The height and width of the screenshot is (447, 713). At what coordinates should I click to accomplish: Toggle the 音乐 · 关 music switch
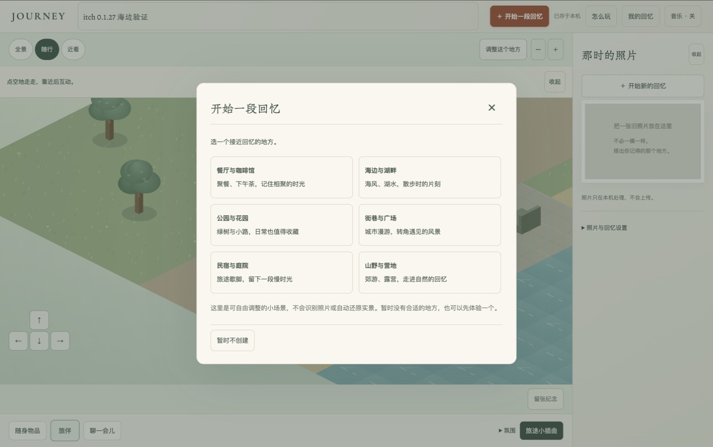pos(683,16)
